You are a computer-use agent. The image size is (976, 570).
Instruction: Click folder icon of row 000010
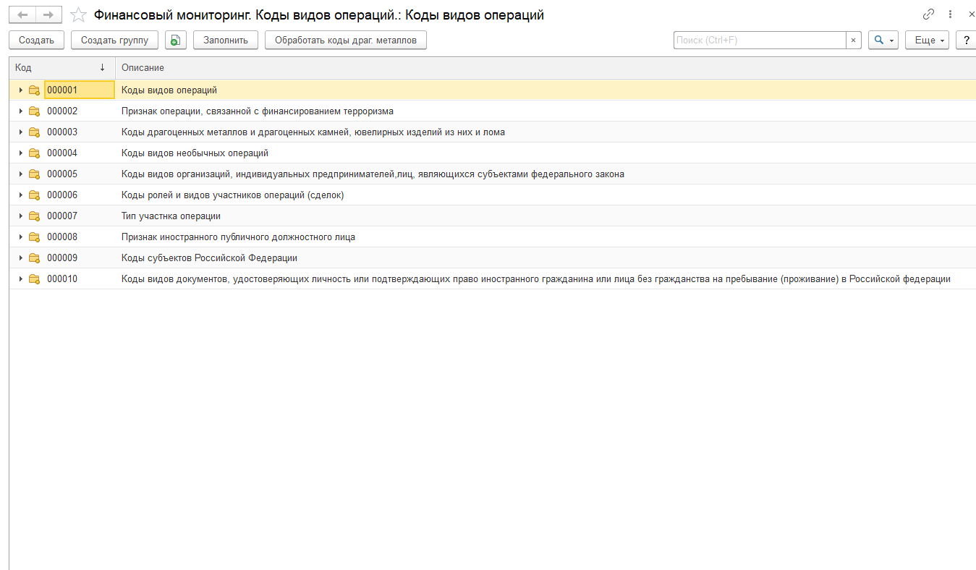(x=34, y=279)
